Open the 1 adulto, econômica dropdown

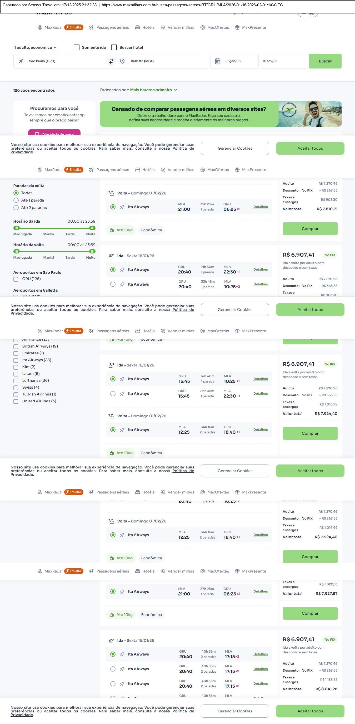35,47
